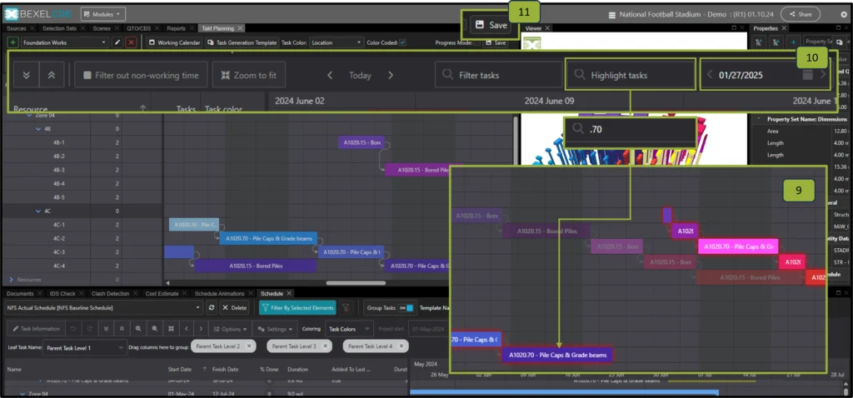Viewport: 853px width, 398px height.
Task: Switch to the Viewer tab
Action: (x=533, y=27)
